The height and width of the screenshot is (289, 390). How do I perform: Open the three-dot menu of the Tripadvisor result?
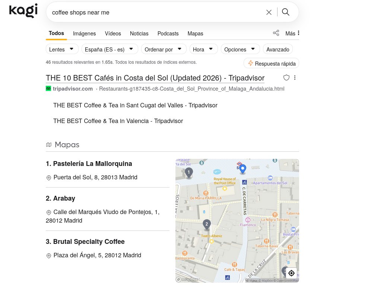(295, 78)
